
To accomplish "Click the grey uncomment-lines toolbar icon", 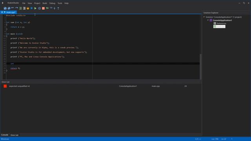I will coord(24,8).
